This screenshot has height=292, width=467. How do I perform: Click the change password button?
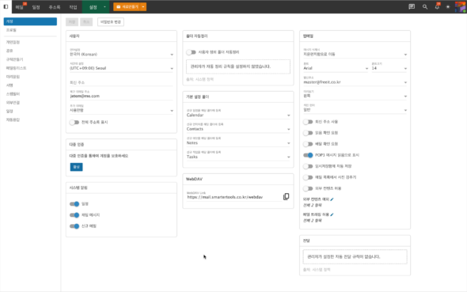pyautogui.click(x=111, y=22)
